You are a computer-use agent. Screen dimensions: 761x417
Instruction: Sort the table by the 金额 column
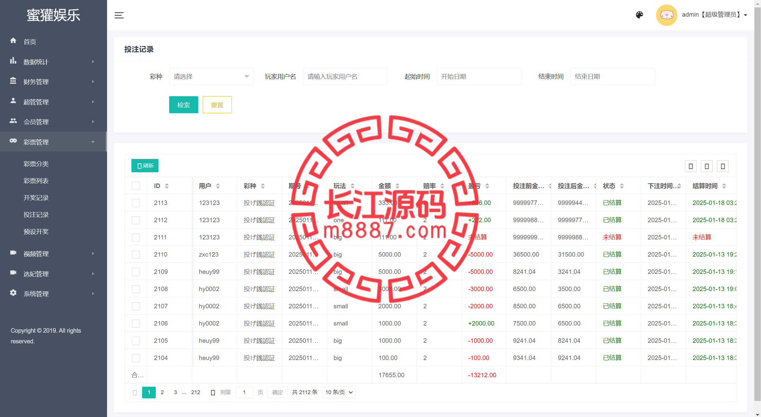[397, 186]
